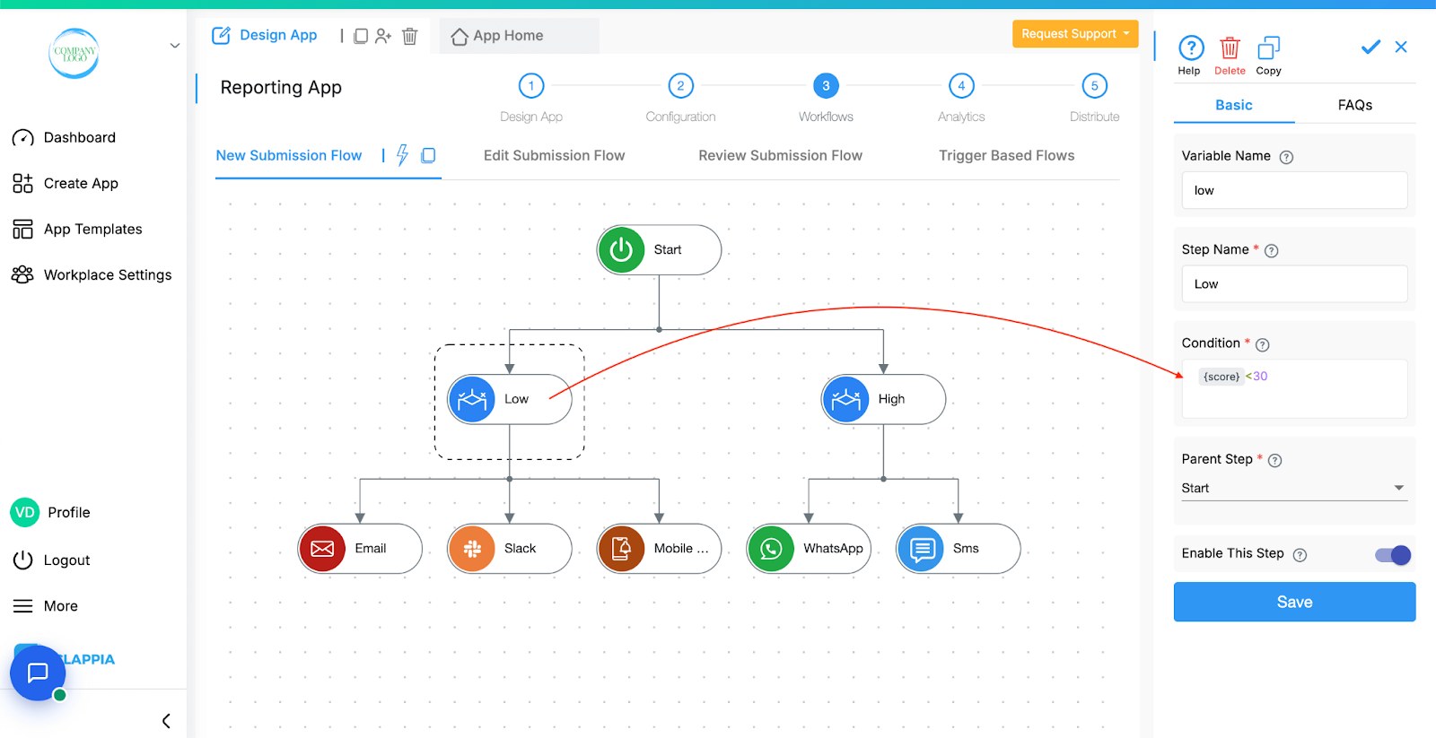The height and width of the screenshot is (738, 1436).
Task: Open the New Submission Flow tab
Action: coord(289,155)
